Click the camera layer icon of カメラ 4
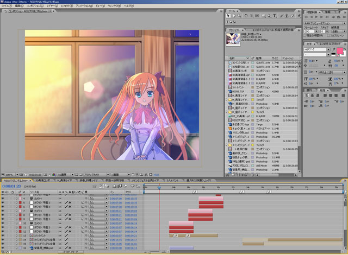This screenshot has width=348, height=255. (x=32, y=199)
